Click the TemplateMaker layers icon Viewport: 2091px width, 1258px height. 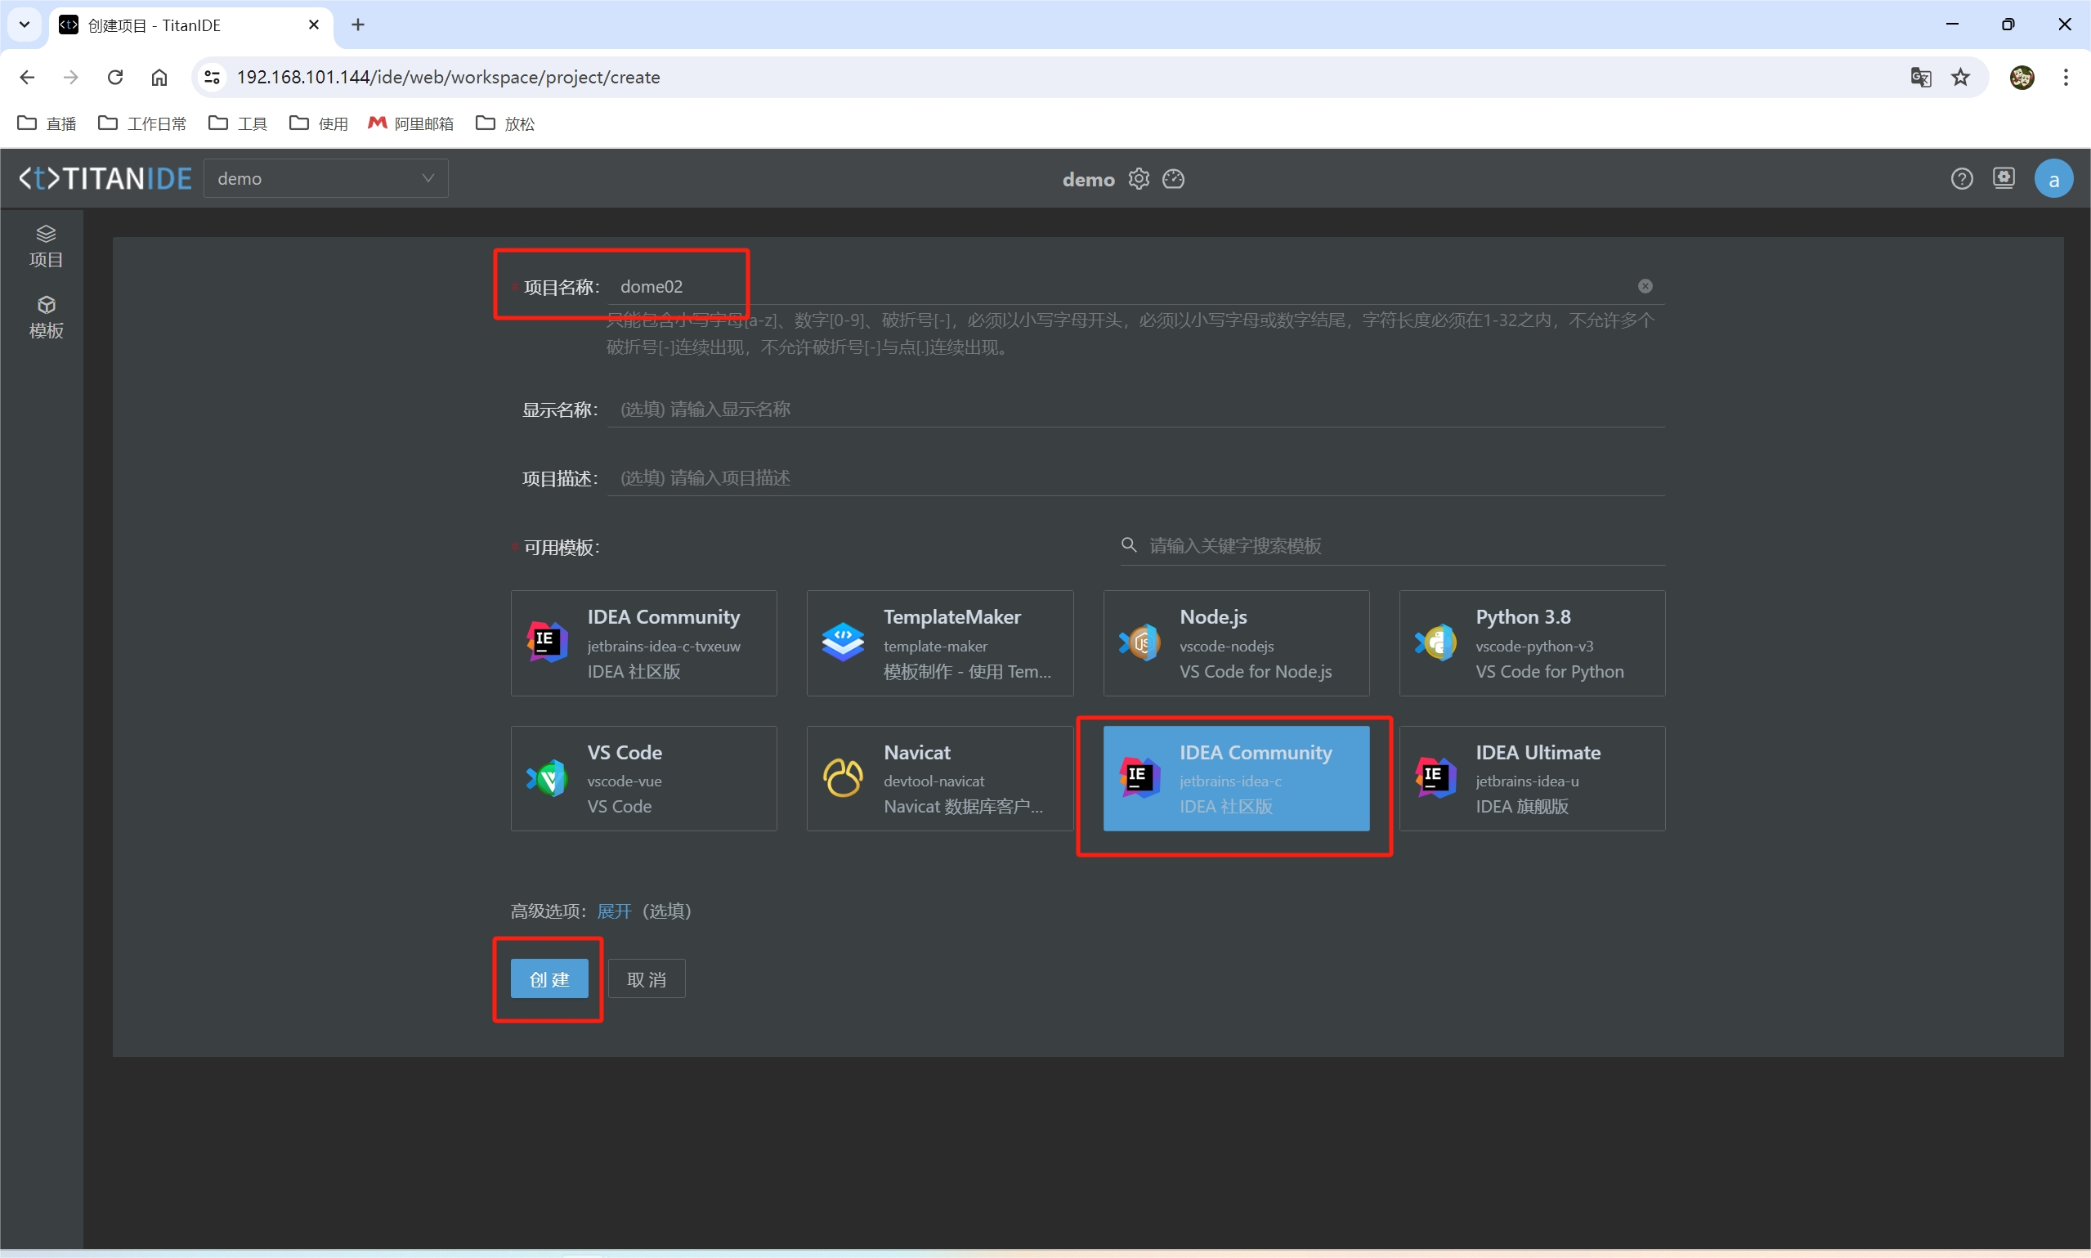844,642
